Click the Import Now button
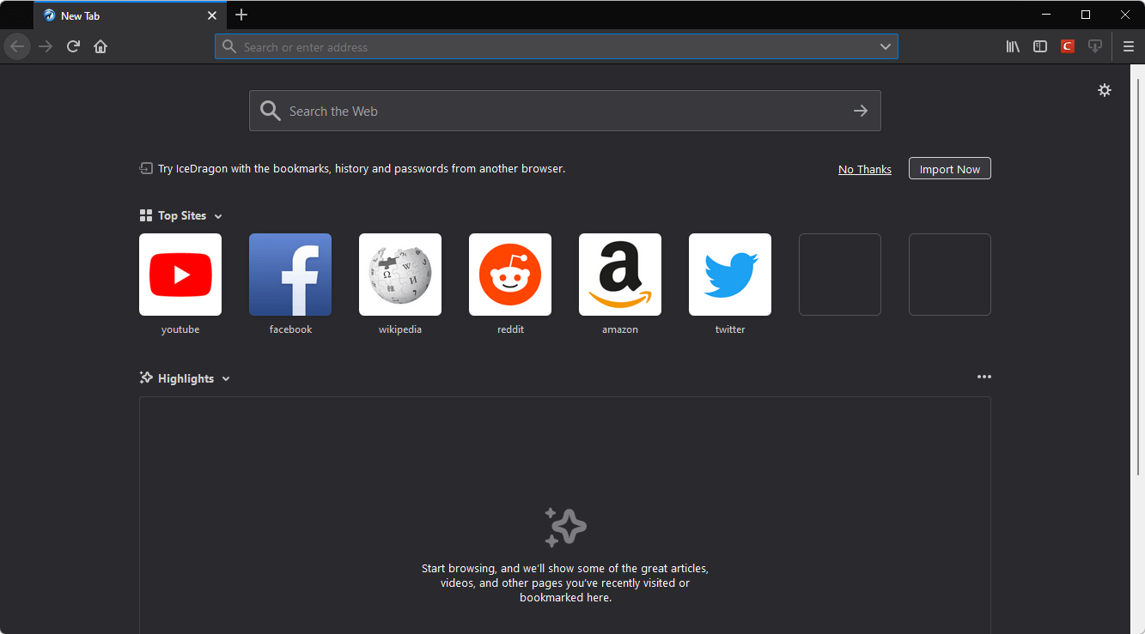This screenshot has width=1145, height=634. [x=950, y=169]
